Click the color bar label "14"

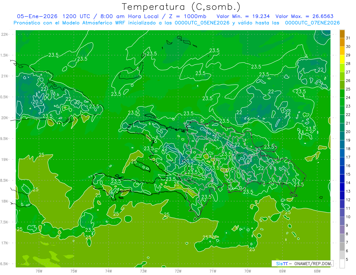point(348,183)
